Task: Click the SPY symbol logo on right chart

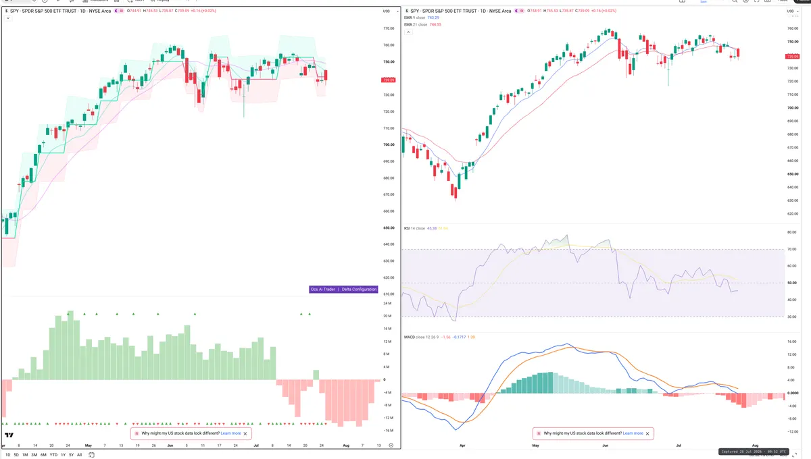Action: click(x=406, y=11)
